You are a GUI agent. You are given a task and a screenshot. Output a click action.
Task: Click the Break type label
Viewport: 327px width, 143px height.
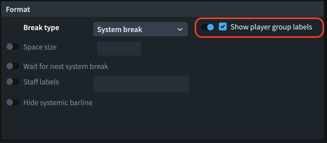41,27
